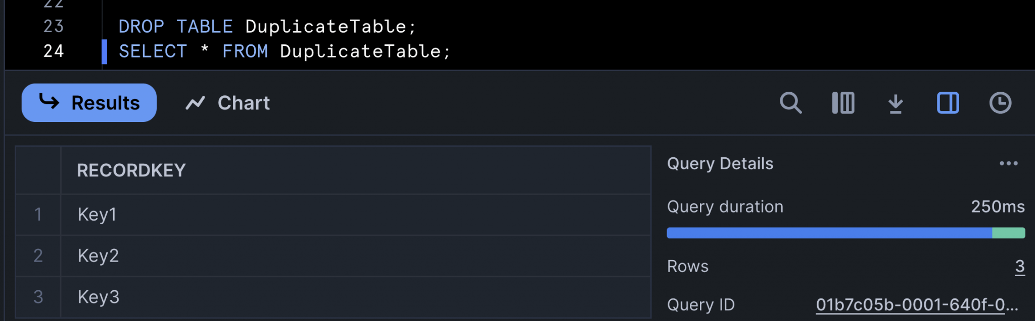Toggle the Results view on
Image resolution: width=1035 pixels, height=321 pixels.
(x=89, y=103)
